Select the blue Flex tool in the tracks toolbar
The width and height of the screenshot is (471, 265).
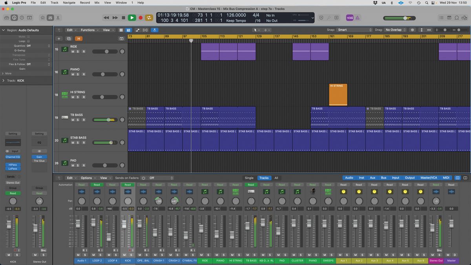click(x=154, y=30)
